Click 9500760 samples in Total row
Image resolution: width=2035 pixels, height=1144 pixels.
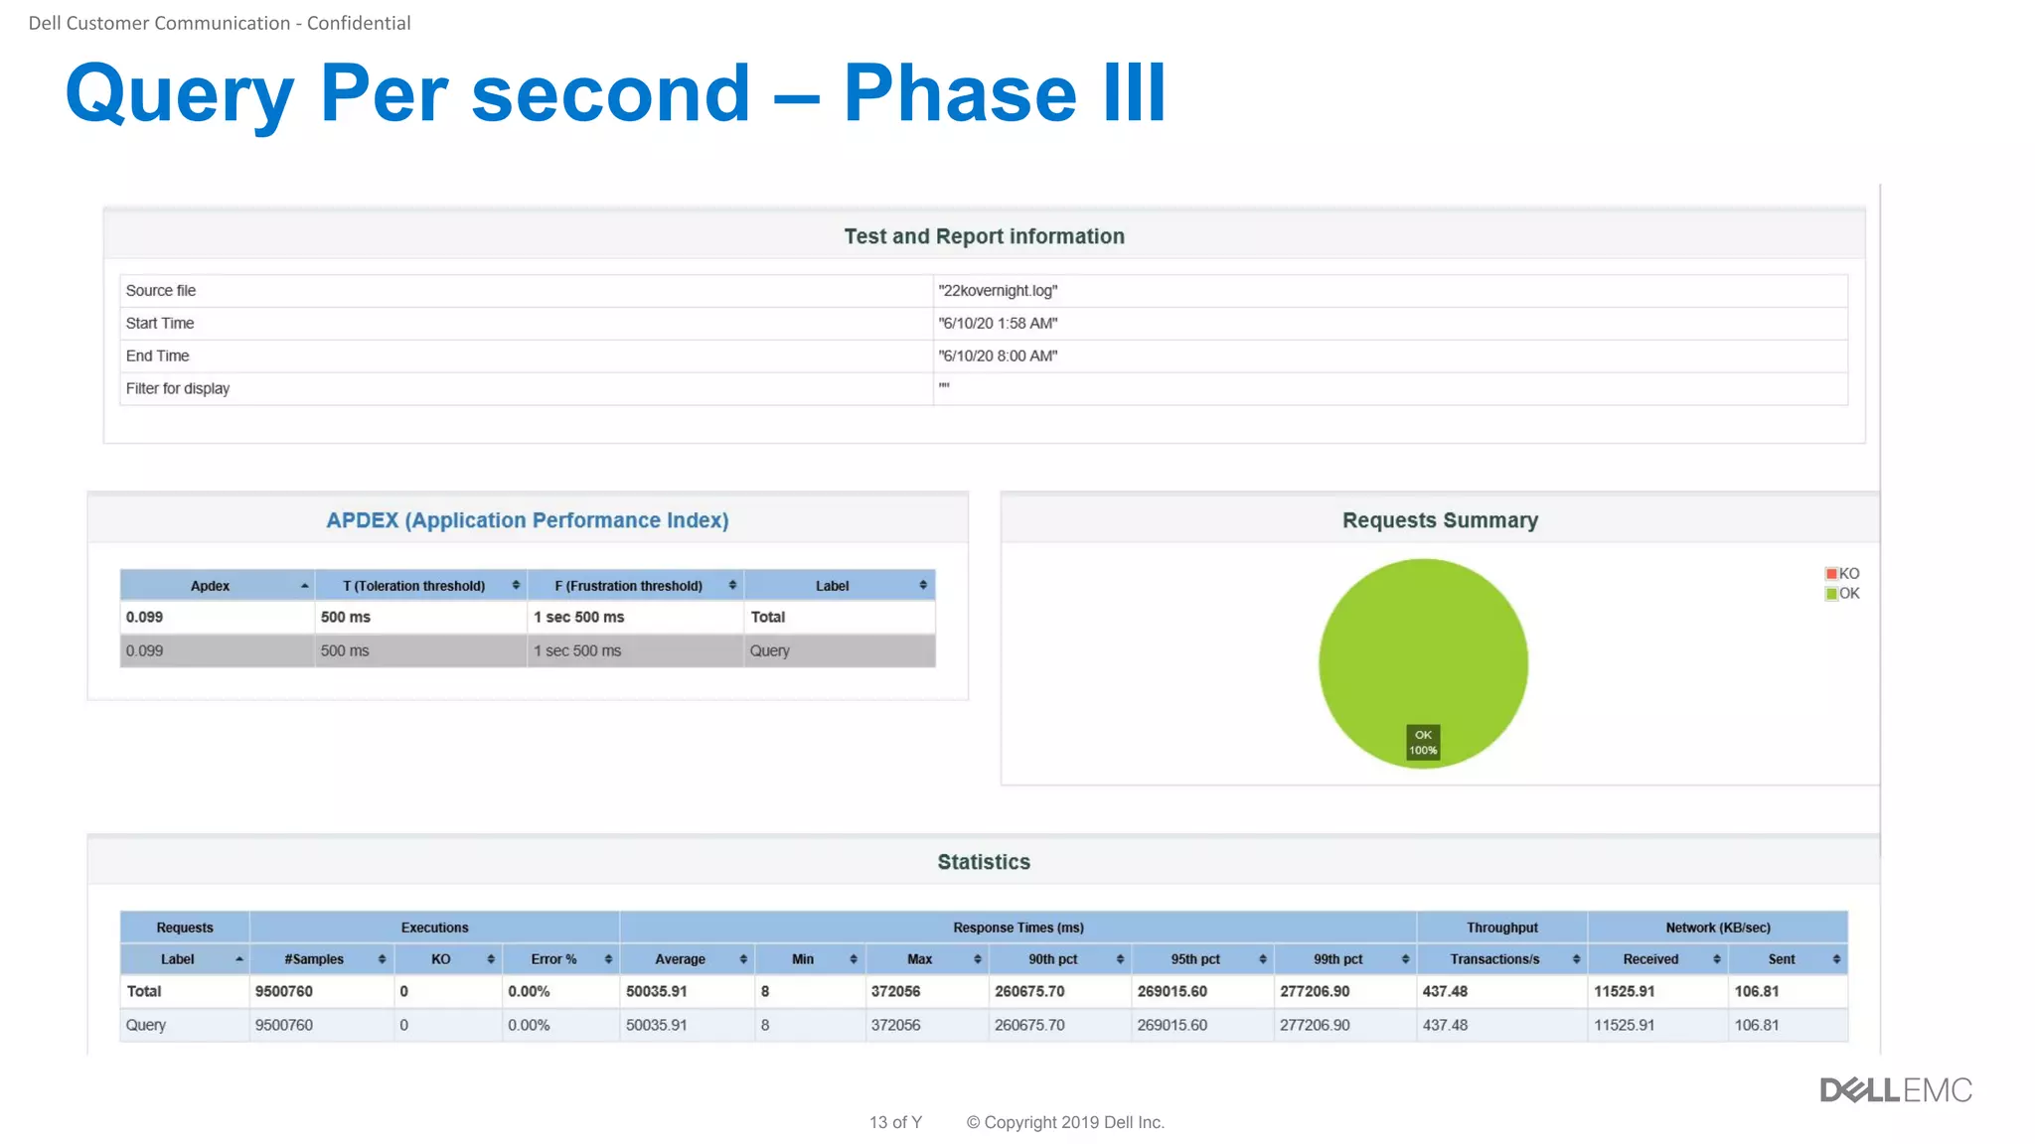pyautogui.click(x=284, y=991)
